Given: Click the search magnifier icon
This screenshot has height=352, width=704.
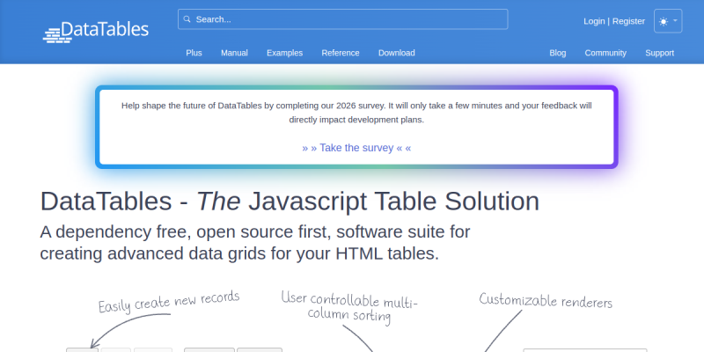Looking at the screenshot, I should (187, 19).
